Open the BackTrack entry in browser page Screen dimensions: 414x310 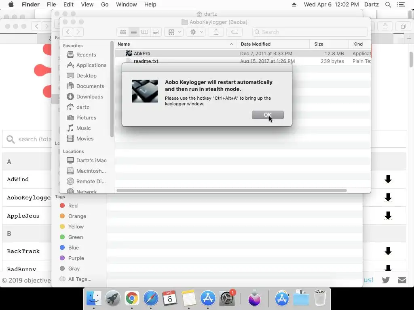pos(23,251)
